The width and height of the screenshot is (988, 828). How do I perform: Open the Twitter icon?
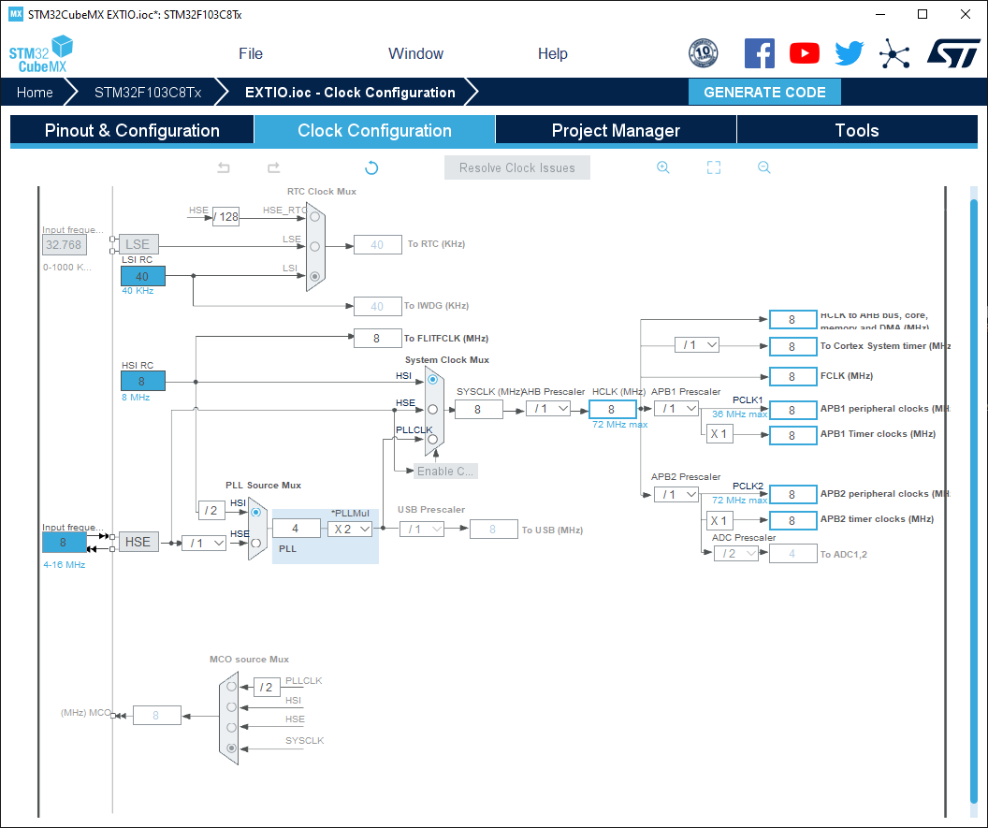click(x=849, y=53)
